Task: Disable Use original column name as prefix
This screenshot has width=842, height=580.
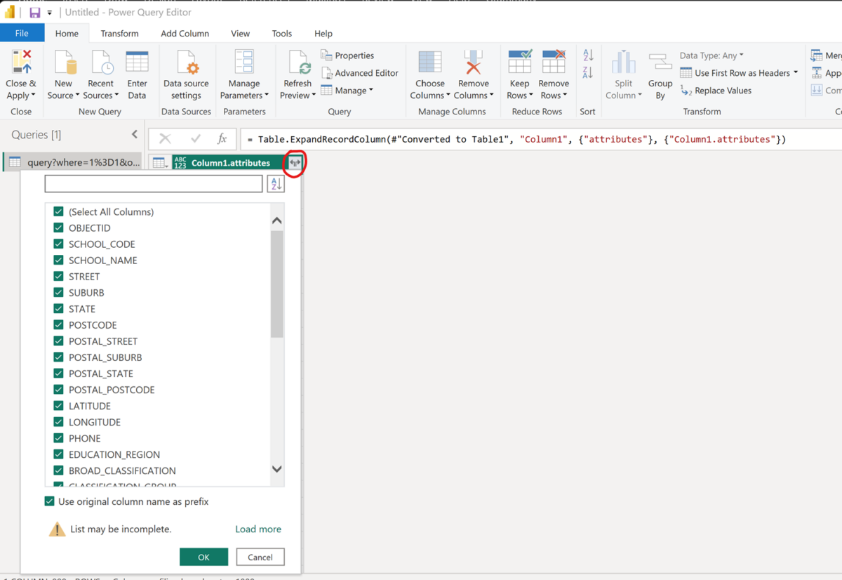Action: [x=49, y=501]
